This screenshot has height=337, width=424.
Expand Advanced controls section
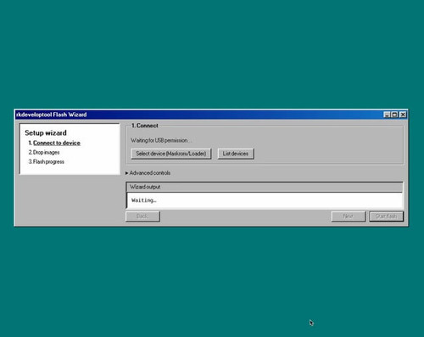(x=148, y=173)
